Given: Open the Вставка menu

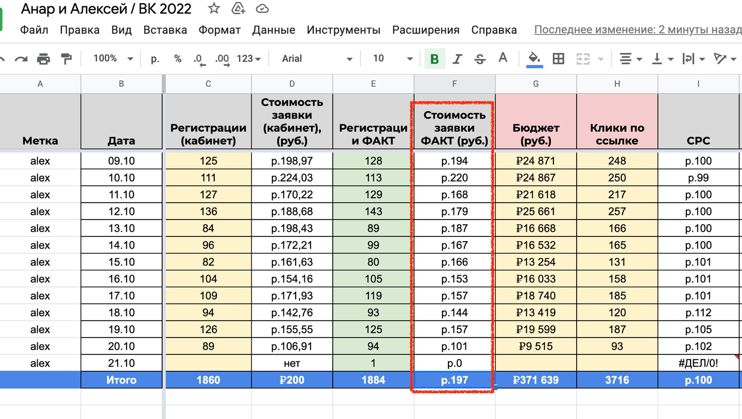Looking at the screenshot, I should pos(165,30).
